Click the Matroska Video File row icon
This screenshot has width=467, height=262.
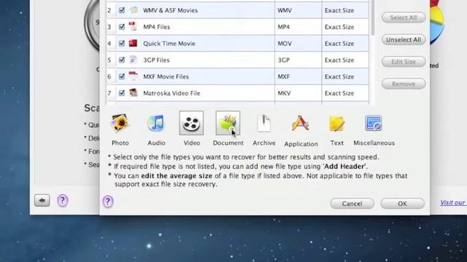[133, 93]
